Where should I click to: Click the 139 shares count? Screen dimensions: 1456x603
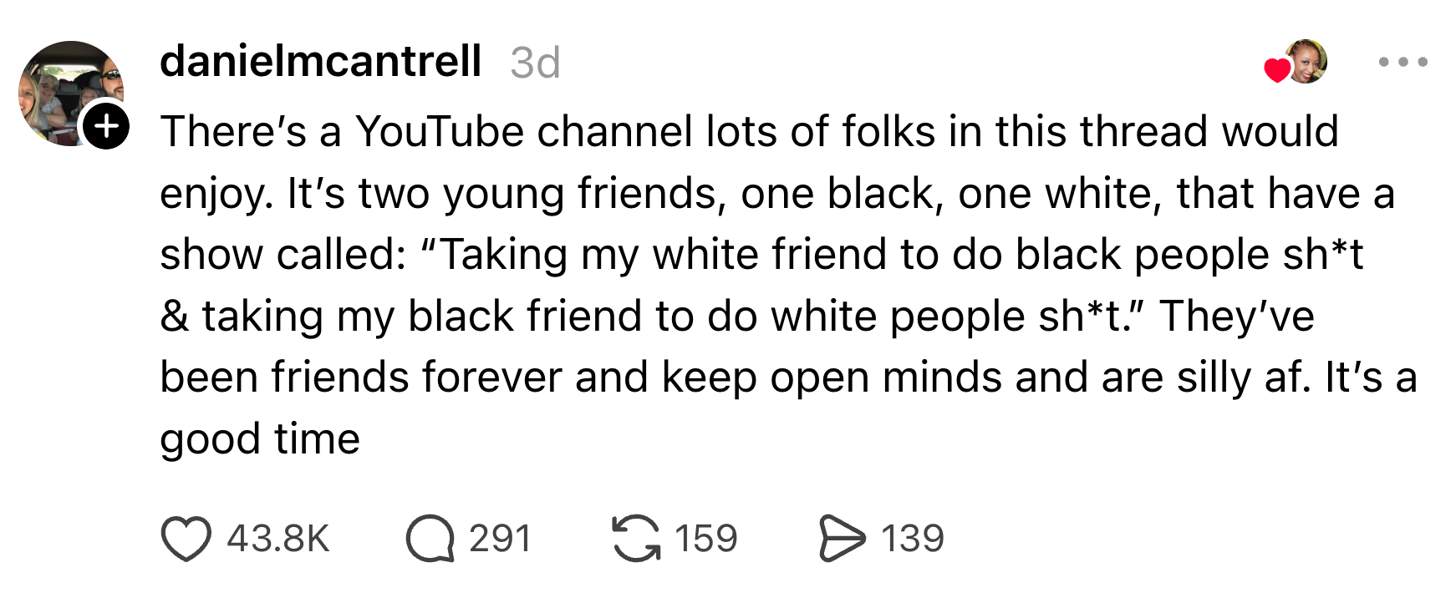pyautogui.click(x=912, y=539)
